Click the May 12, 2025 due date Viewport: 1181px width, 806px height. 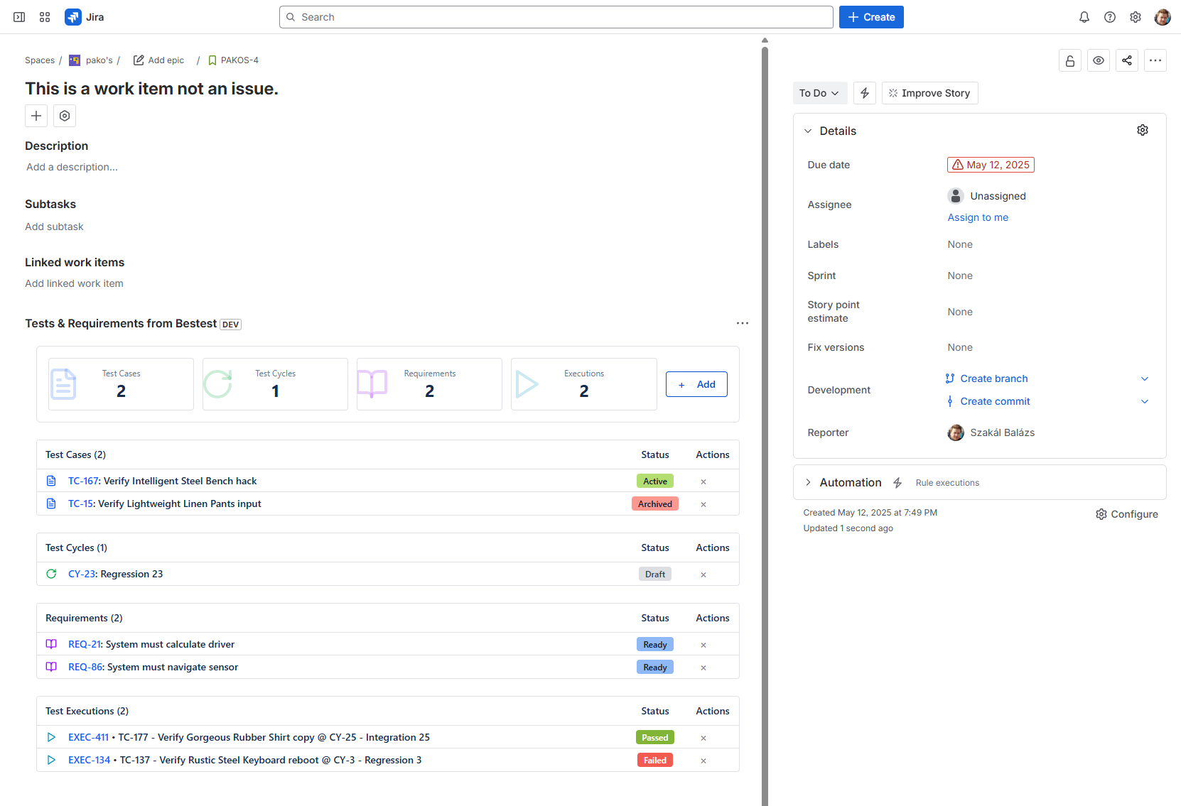[x=990, y=165]
